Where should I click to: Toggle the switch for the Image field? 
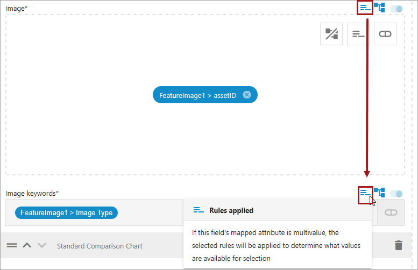click(397, 9)
